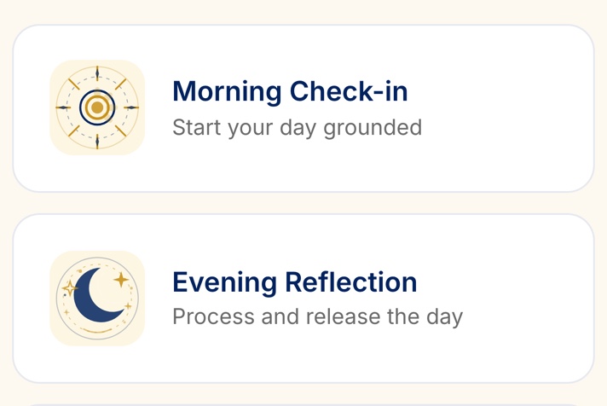Select the "Process and release the day" subtitle
The height and width of the screenshot is (406, 607).
tap(317, 317)
